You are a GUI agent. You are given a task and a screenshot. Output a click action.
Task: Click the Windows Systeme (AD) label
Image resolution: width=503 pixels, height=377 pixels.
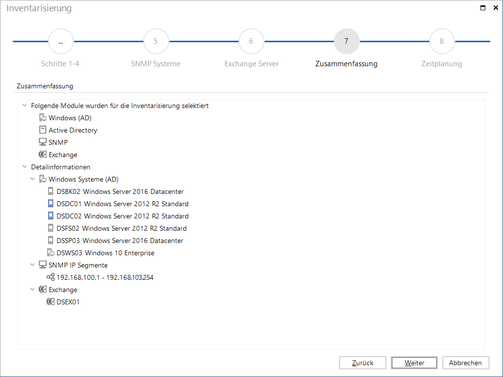[x=84, y=179]
